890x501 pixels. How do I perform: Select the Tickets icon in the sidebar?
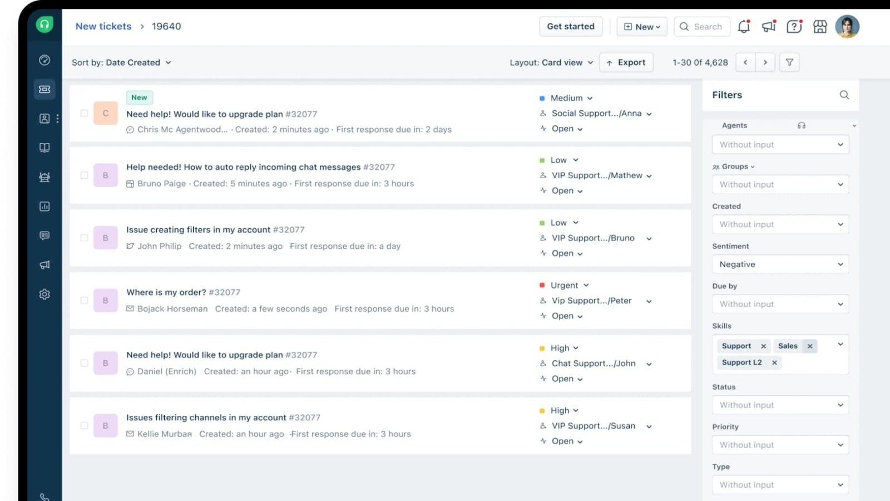click(x=44, y=89)
